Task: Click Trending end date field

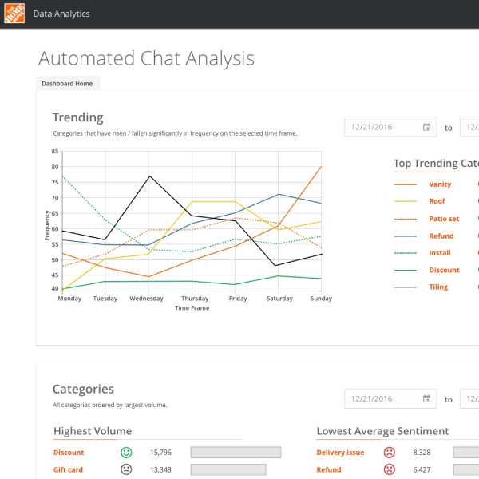Action: 469,127
